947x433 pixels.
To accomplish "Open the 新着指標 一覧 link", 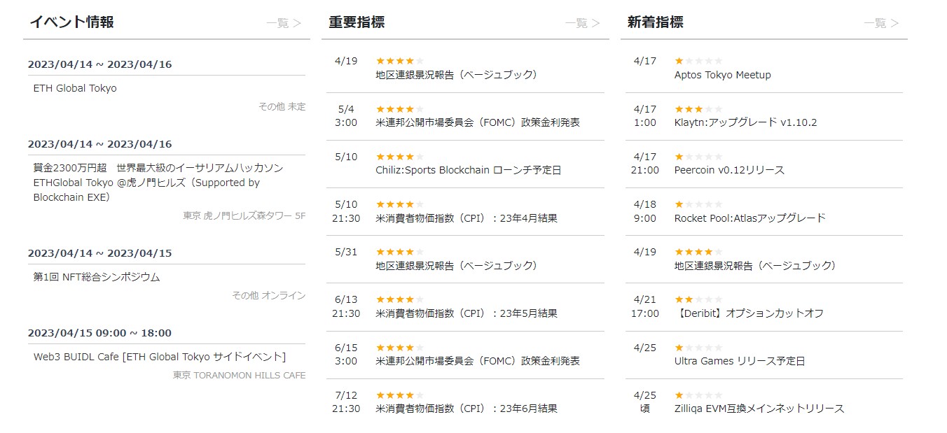I will [x=881, y=23].
